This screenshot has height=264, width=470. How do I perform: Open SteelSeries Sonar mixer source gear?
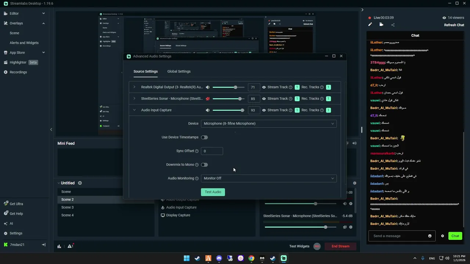pyautogui.click(x=351, y=227)
